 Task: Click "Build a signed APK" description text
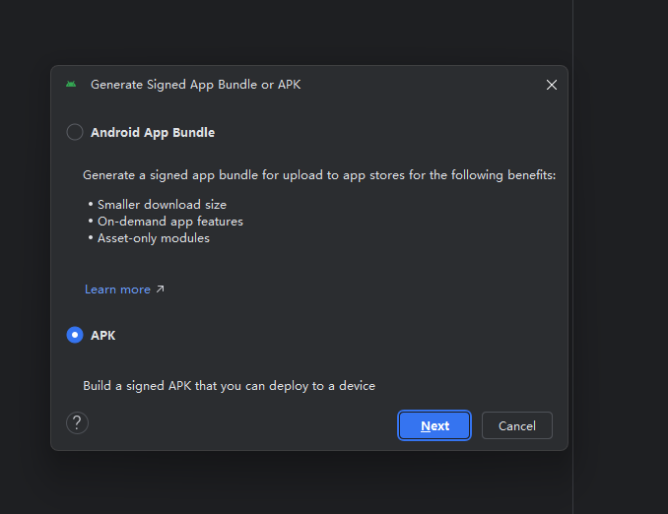coord(229,386)
